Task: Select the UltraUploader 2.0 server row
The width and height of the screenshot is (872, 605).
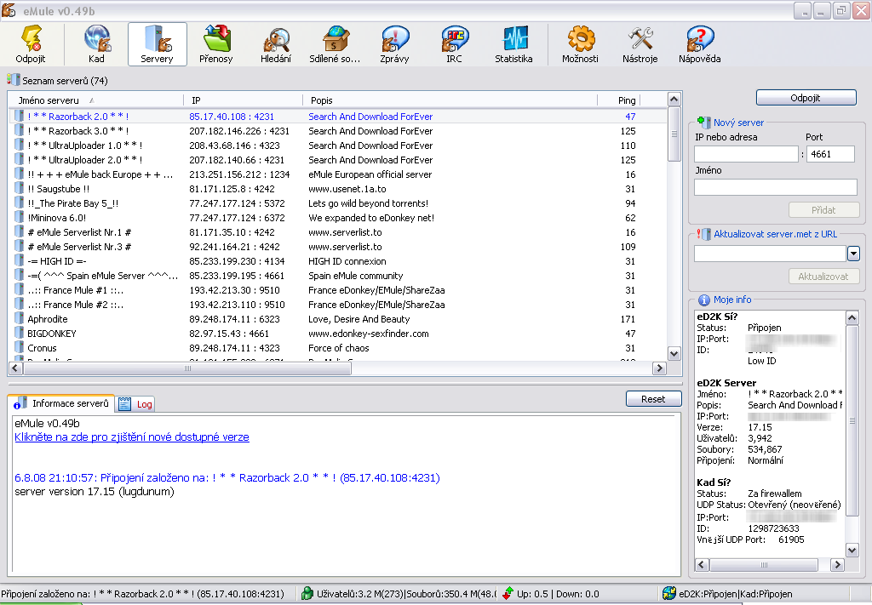Action: [338, 160]
